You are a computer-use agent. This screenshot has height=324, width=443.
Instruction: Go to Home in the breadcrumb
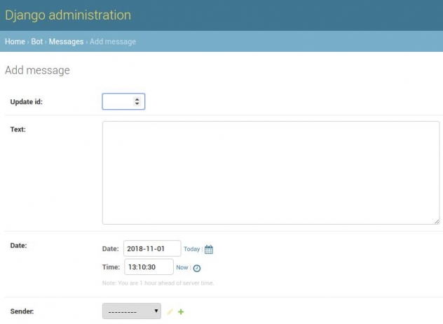tap(15, 41)
